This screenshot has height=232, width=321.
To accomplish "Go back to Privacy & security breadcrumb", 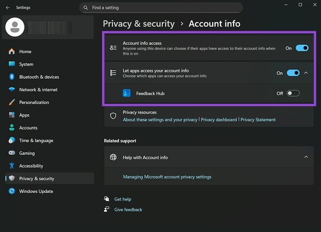I will coord(138,24).
